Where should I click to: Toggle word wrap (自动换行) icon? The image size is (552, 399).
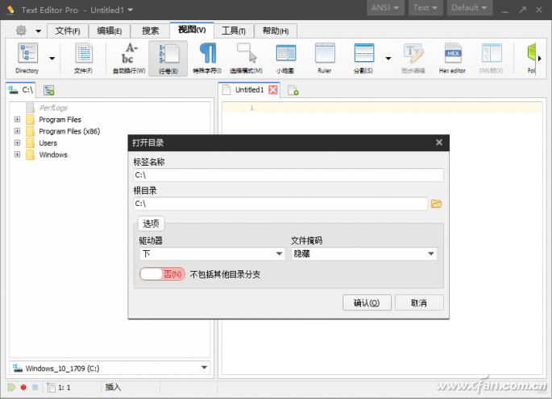point(129,57)
